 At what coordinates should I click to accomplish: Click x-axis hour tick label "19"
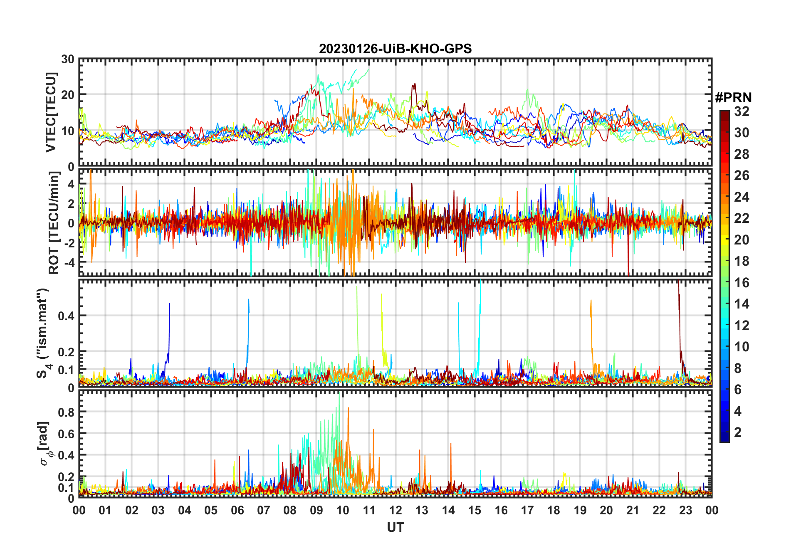tap(580, 510)
